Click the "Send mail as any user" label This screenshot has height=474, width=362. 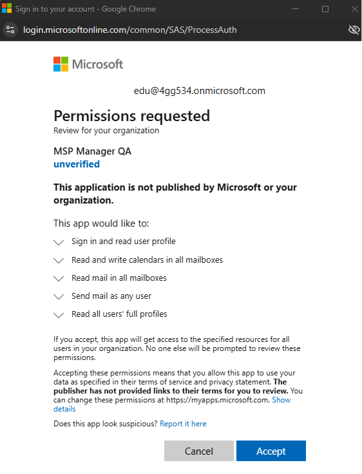111,296
